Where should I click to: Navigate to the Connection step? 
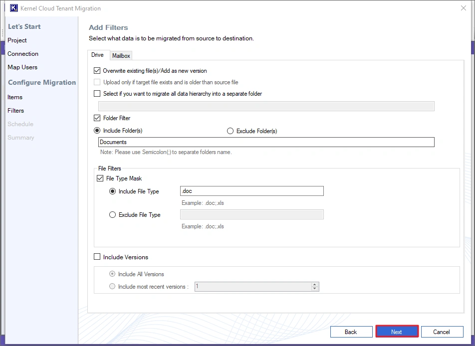pos(22,53)
